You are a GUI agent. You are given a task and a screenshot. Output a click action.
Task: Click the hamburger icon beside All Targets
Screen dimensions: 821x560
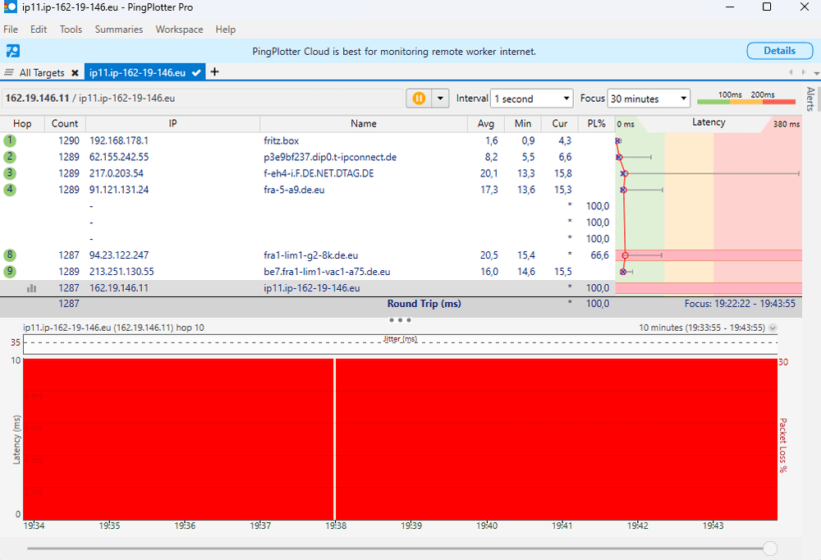pyautogui.click(x=9, y=72)
